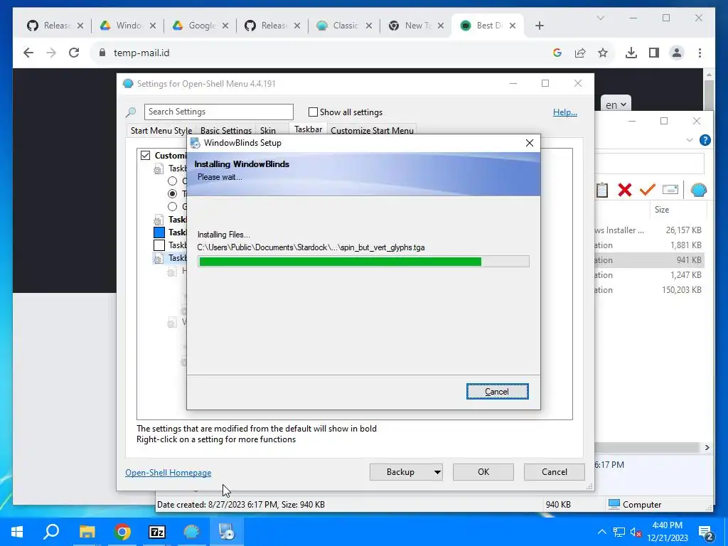The height and width of the screenshot is (546, 728).
Task: Open the blue taskbar color swatch
Action: click(x=159, y=232)
